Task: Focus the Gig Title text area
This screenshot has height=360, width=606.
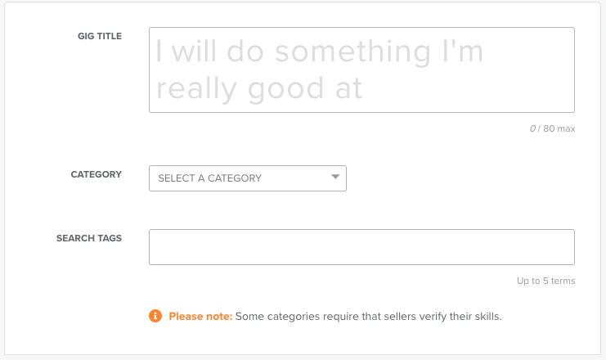Action: [361, 70]
